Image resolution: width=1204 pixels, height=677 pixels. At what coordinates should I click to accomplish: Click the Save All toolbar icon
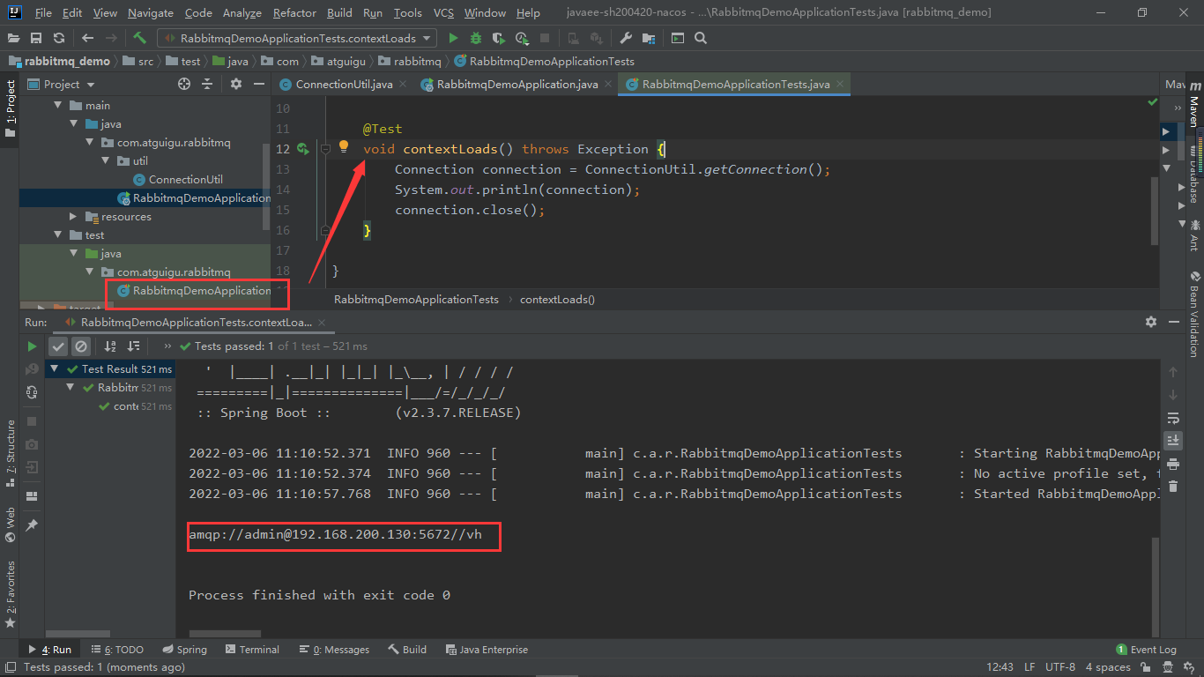coord(36,38)
